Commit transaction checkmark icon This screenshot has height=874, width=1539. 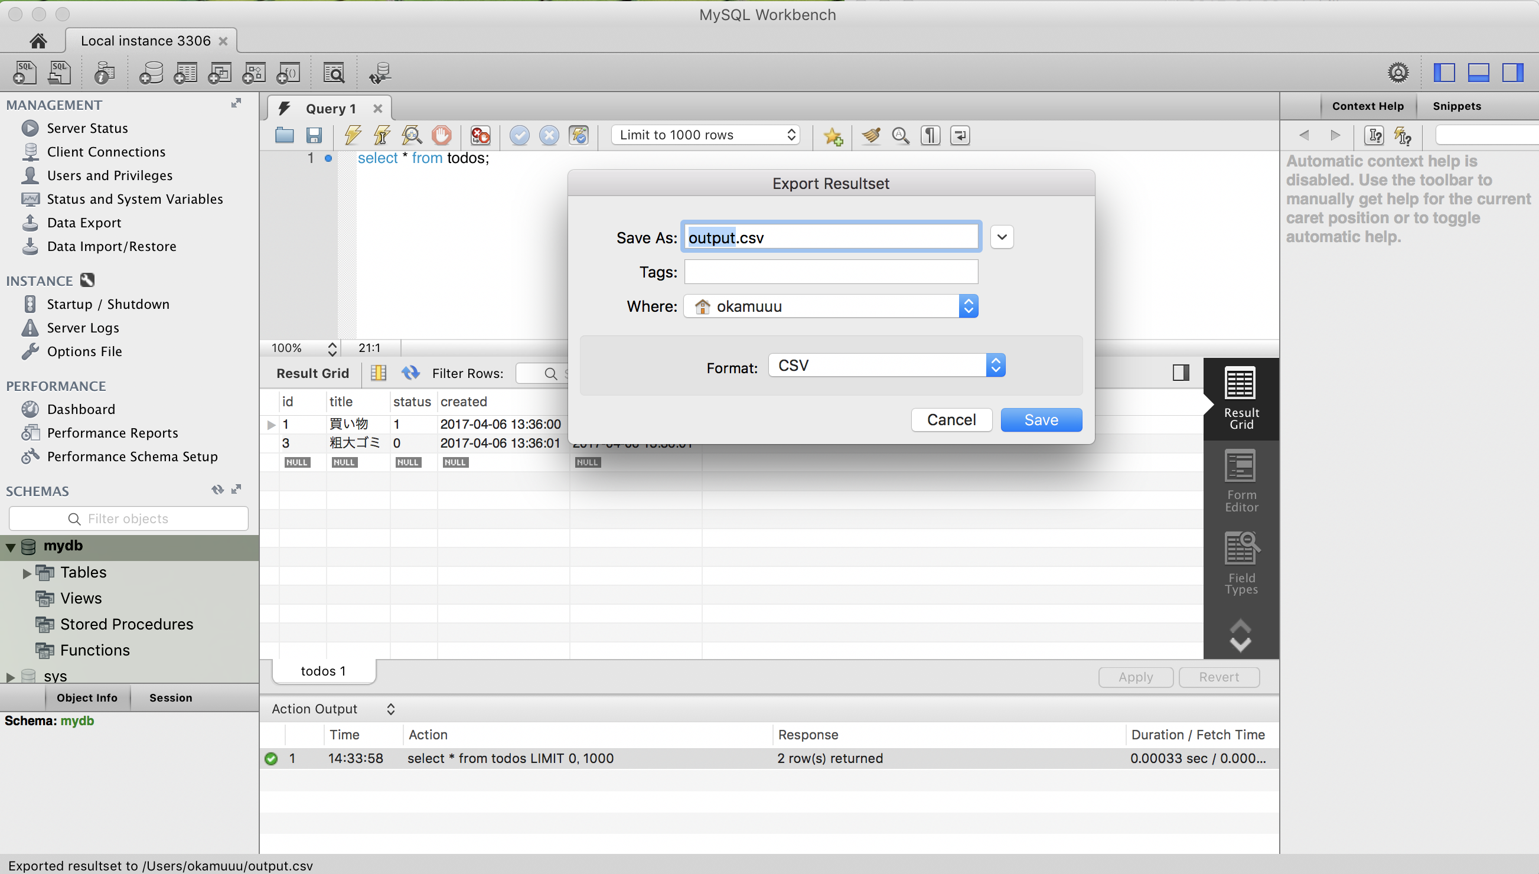click(519, 135)
